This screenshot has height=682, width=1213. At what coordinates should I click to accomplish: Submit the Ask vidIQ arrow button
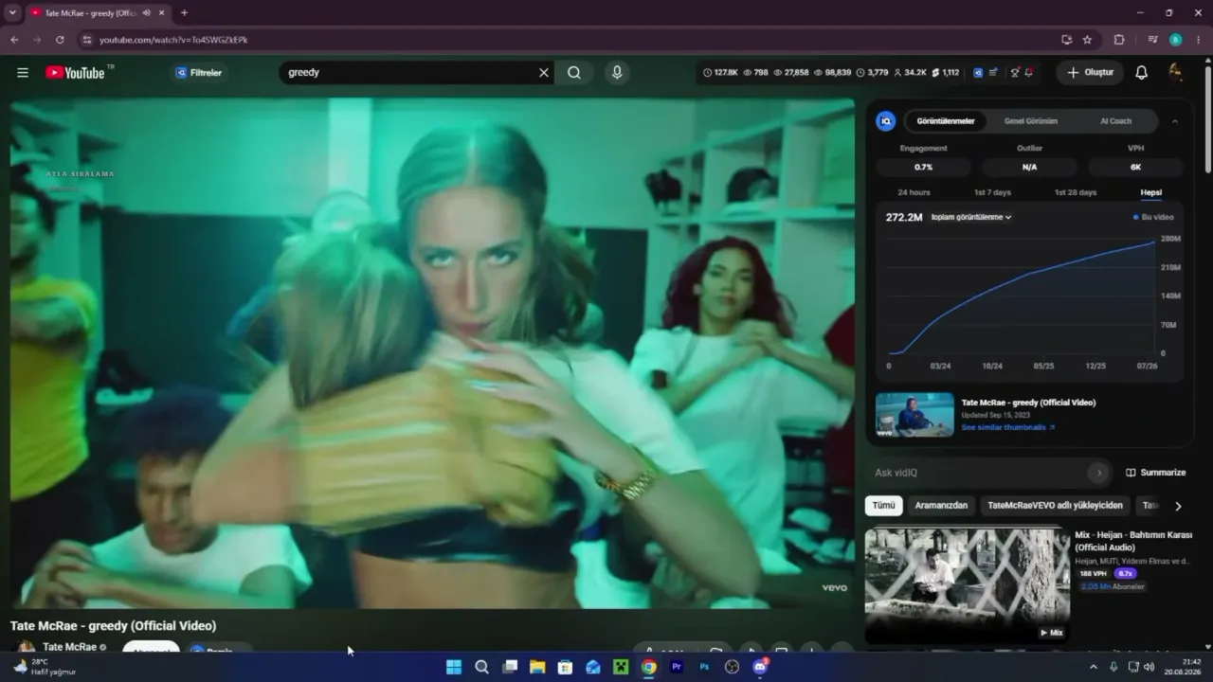click(x=1099, y=473)
